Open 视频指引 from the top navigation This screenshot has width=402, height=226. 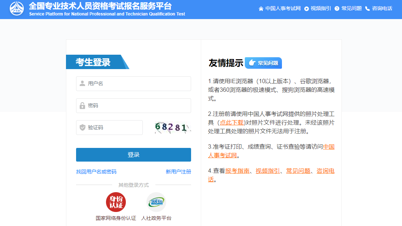pyautogui.click(x=321, y=8)
